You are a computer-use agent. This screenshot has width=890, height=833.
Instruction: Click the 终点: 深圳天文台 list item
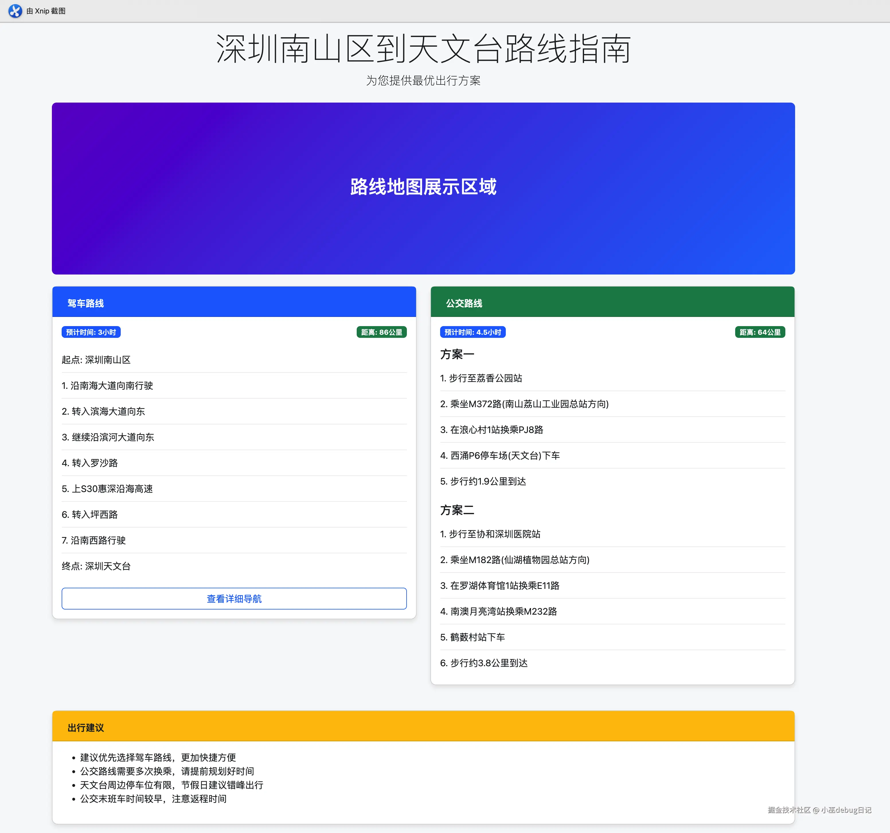[x=96, y=566]
